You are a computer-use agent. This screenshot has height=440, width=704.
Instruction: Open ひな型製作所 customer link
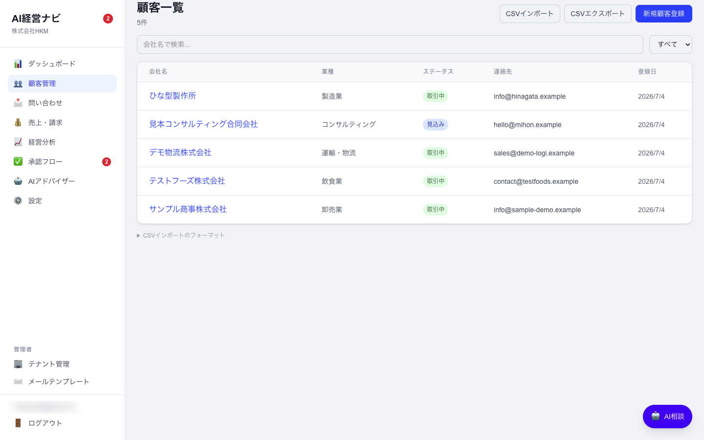(x=173, y=96)
